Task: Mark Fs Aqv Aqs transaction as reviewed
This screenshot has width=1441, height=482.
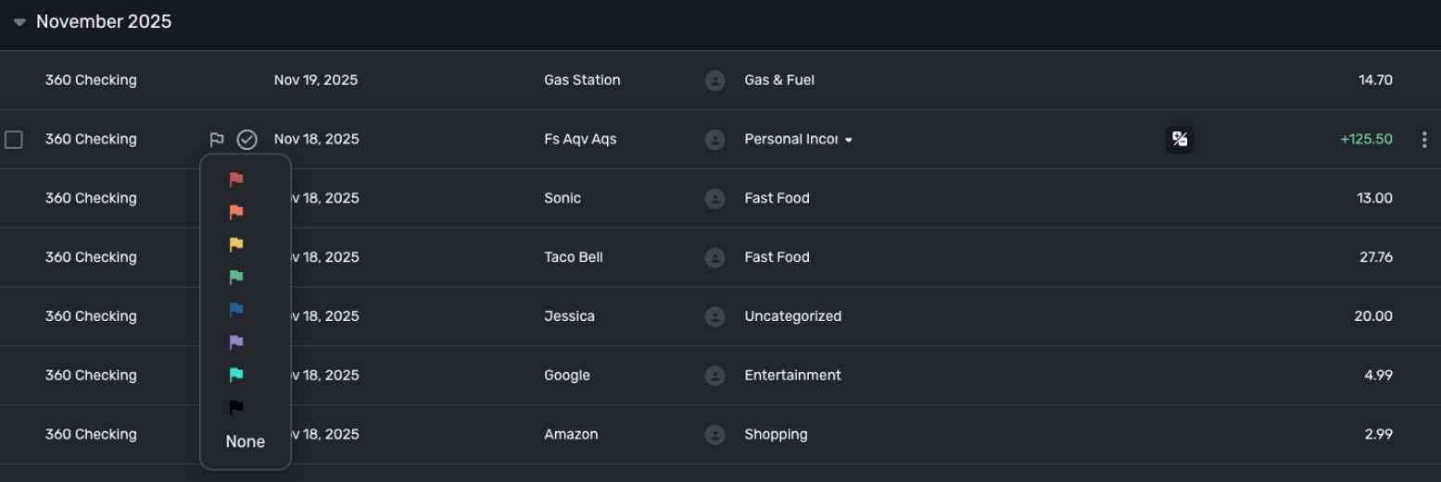Action: (x=246, y=140)
